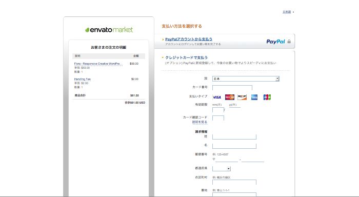Open the 説明を見る help link
Image resolution: width=359 pixels, height=197 pixels.
click(200, 122)
